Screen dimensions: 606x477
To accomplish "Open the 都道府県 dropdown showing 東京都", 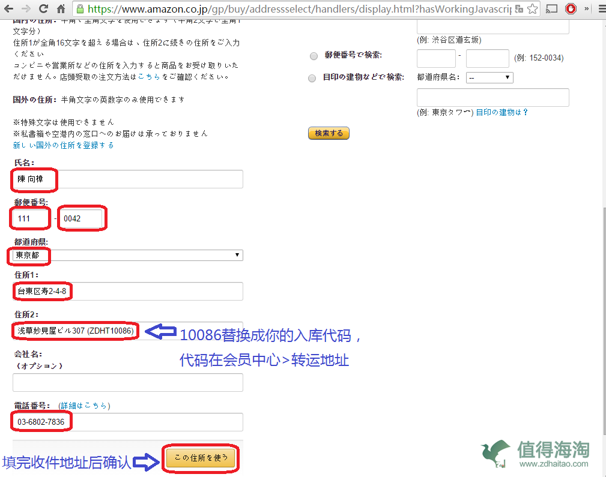I will tap(128, 256).
